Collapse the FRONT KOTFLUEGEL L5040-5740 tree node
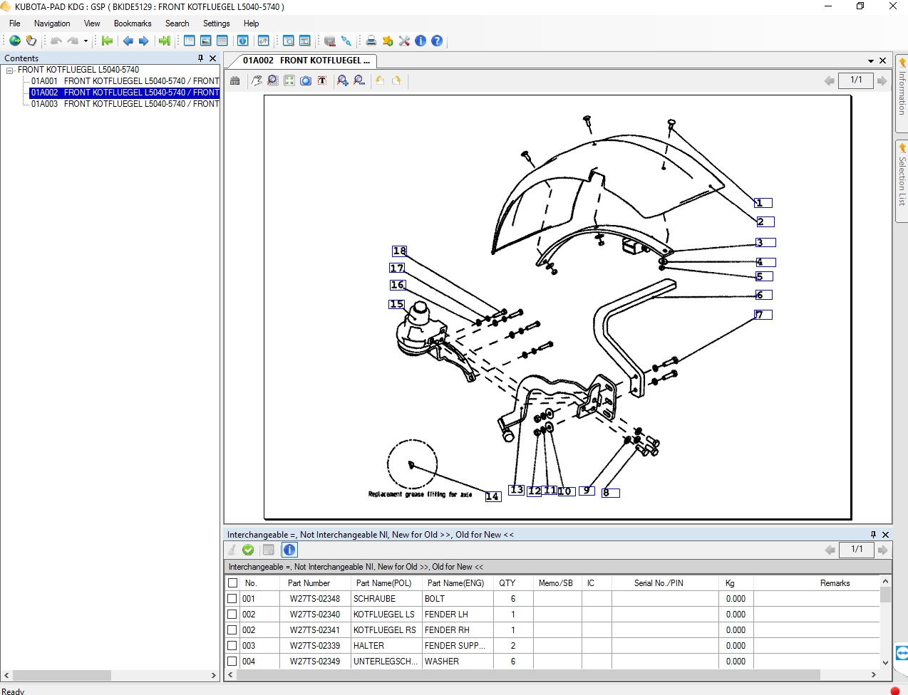Viewport: 908px width, 695px height. coord(10,70)
